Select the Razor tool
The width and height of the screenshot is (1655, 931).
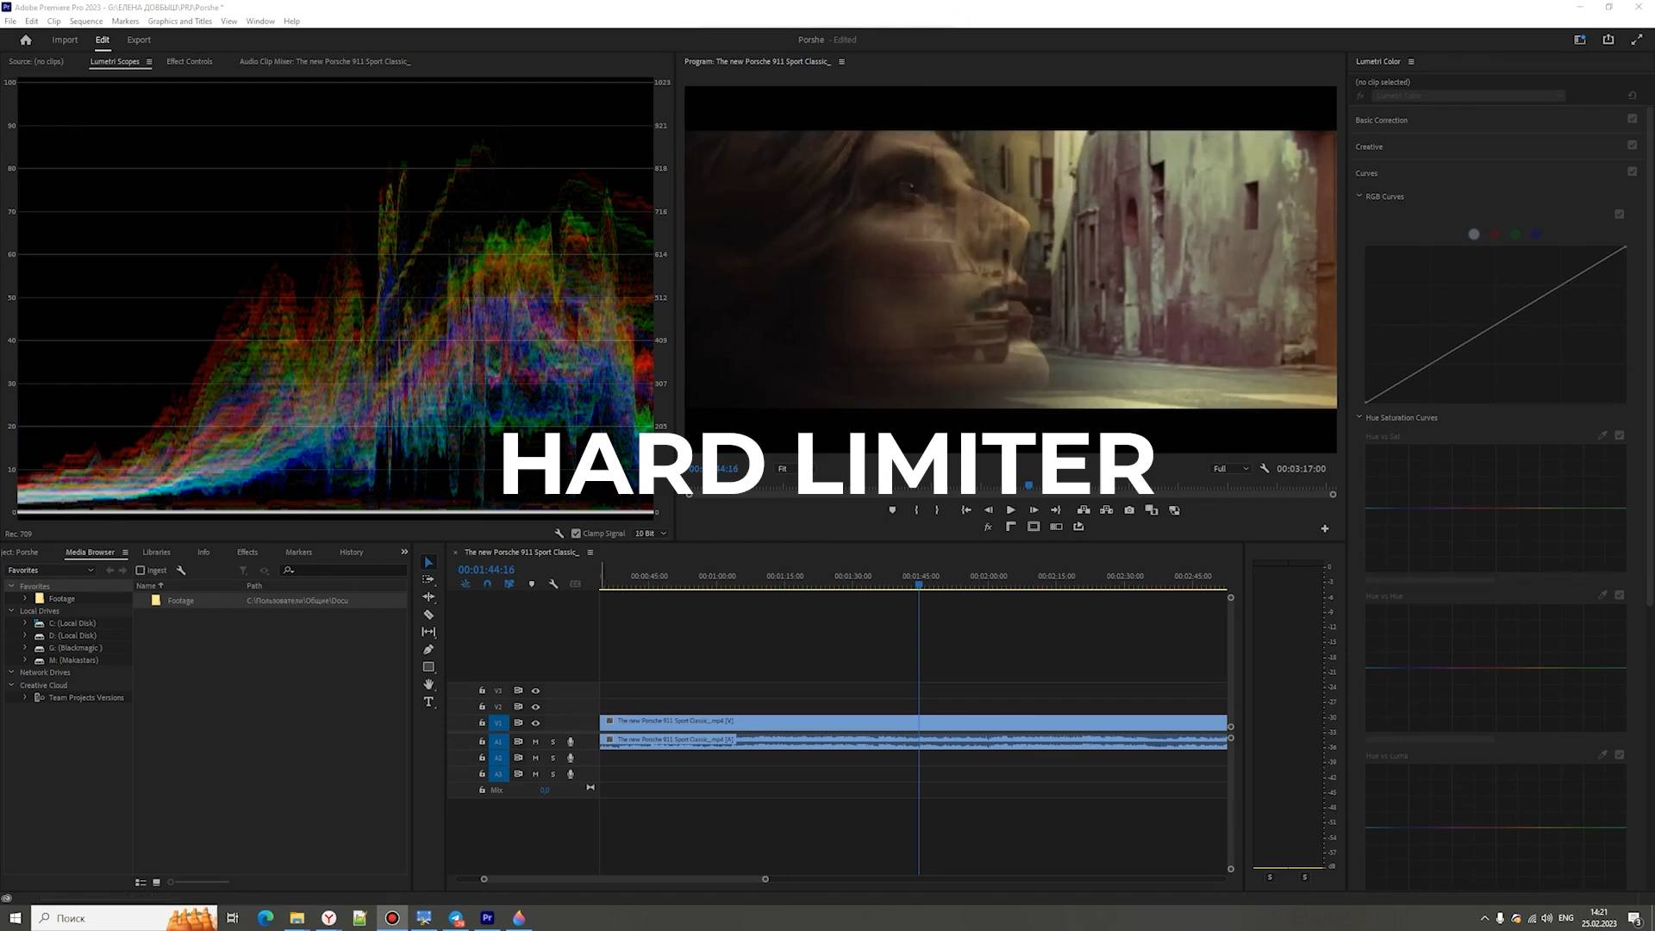pos(428,615)
